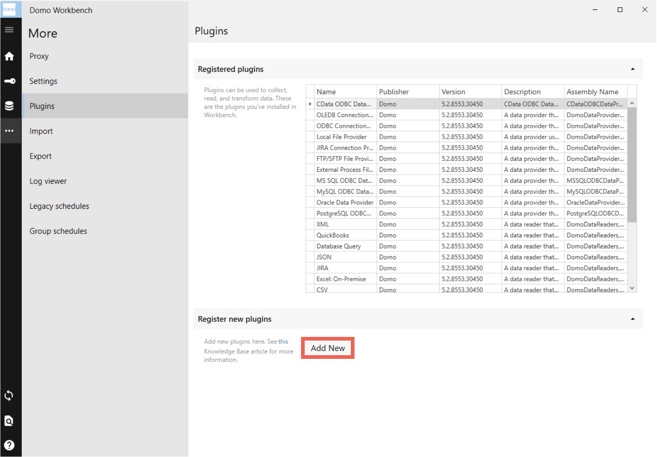Viewport: 657px width, 457px height.
Task: Select the ellipsis More icon in the sidebar
Action: coord(9,130)
